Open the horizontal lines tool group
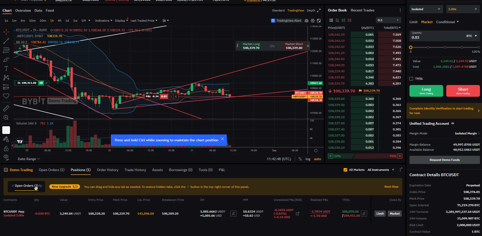482x236 pixels. click(x=6, y=50)
